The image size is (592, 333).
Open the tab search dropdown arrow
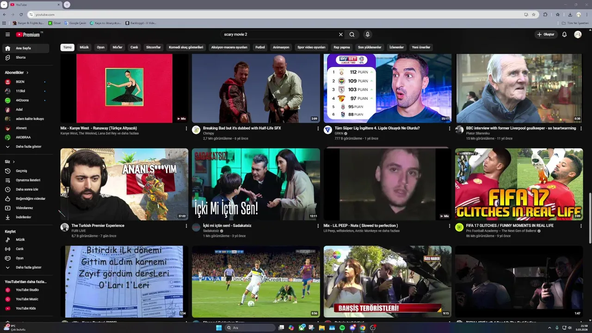(4, 5)
